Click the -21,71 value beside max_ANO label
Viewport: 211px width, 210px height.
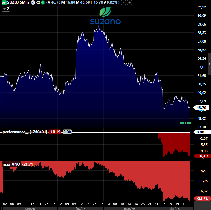click(27, 164)
